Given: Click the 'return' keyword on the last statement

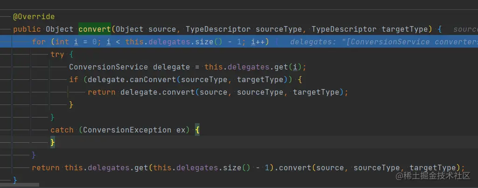Looking at the screenshot, I should [46, 167].
